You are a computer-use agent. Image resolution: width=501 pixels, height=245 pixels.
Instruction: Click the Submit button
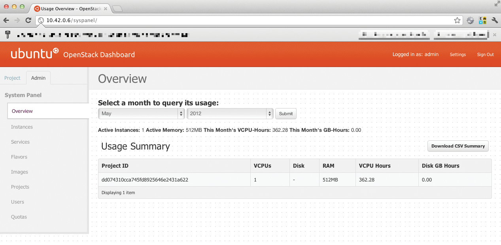(286, 114)
